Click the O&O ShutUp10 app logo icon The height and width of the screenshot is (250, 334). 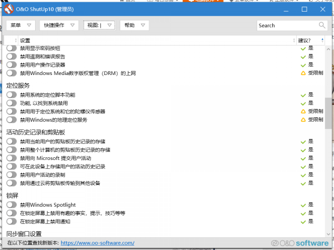[9, 9]
